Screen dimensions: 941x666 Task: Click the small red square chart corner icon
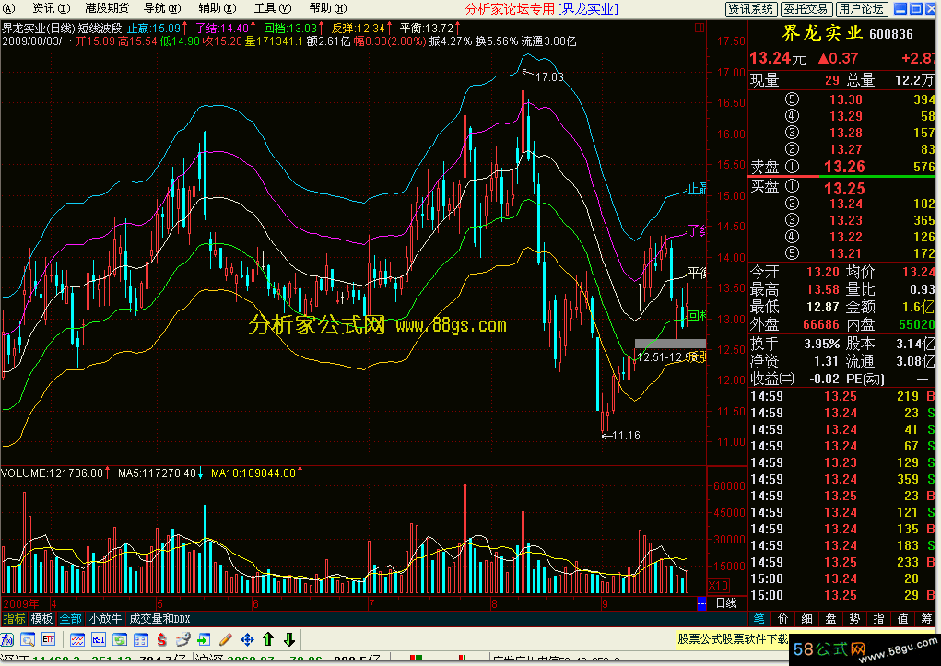(x=700, y=28)
